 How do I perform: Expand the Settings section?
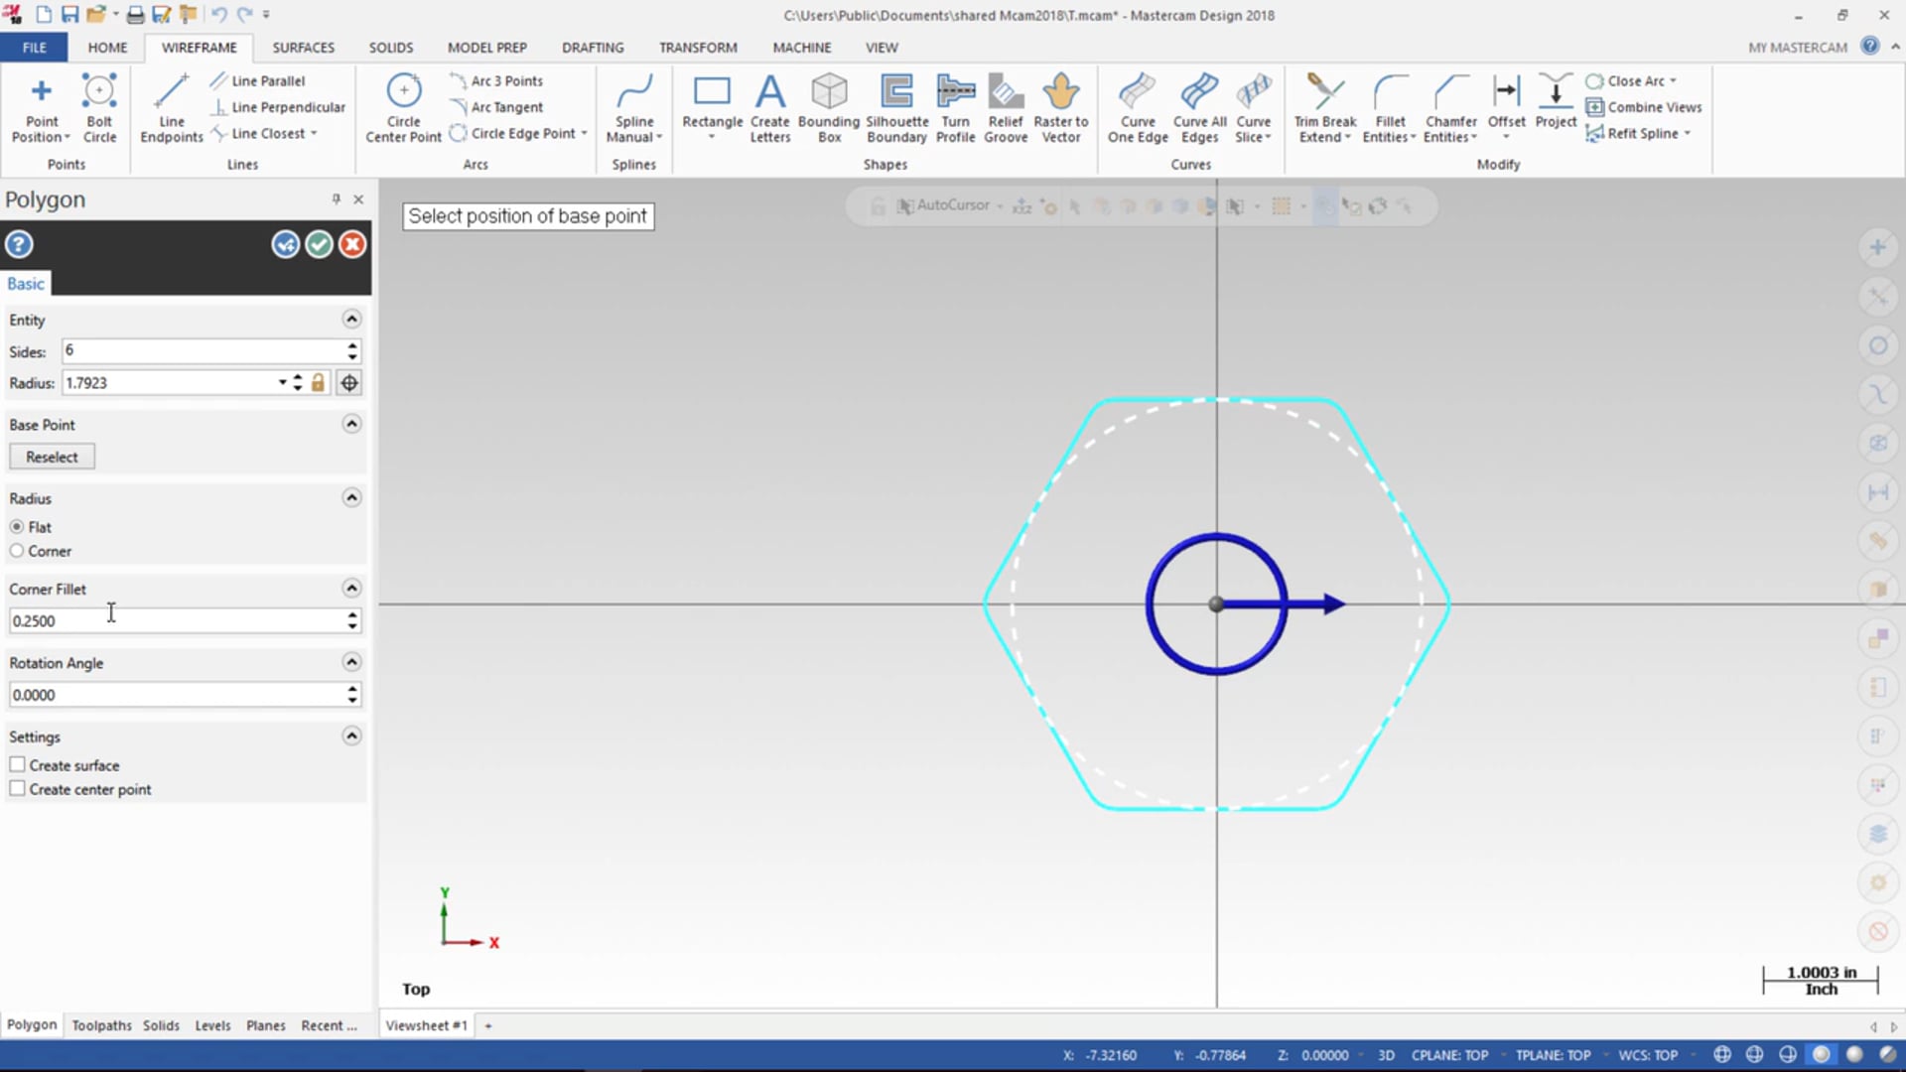(350, 736)
